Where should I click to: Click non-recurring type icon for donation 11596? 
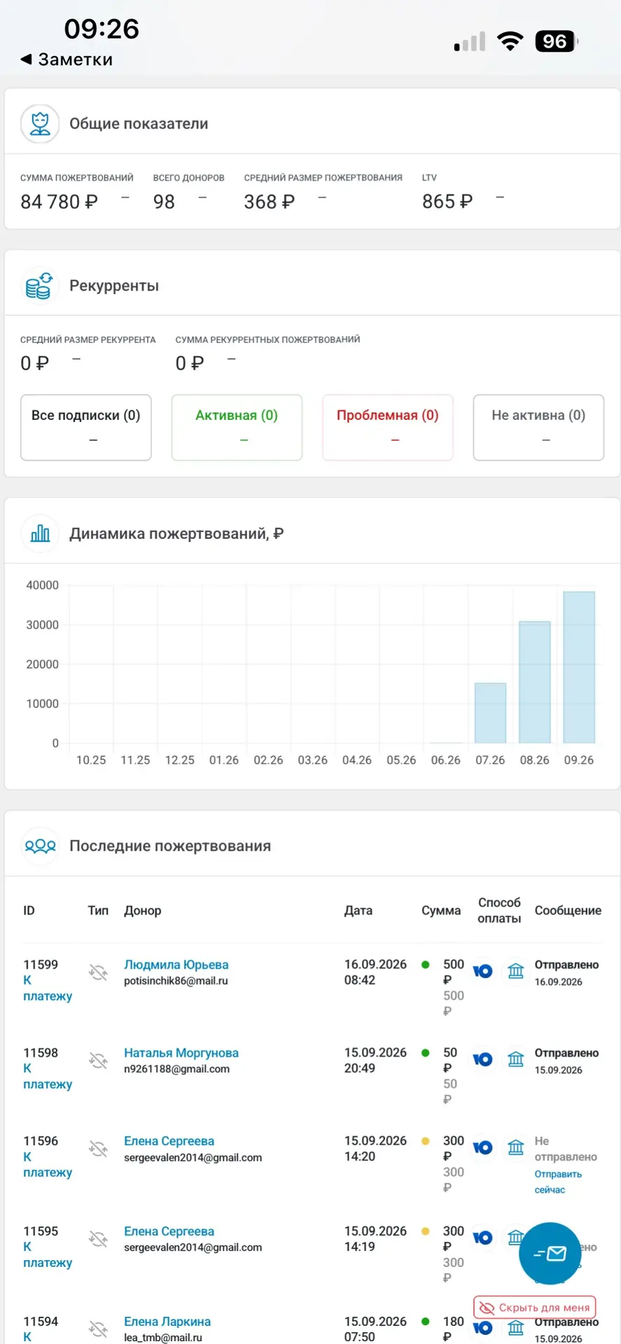(98, 1148)
